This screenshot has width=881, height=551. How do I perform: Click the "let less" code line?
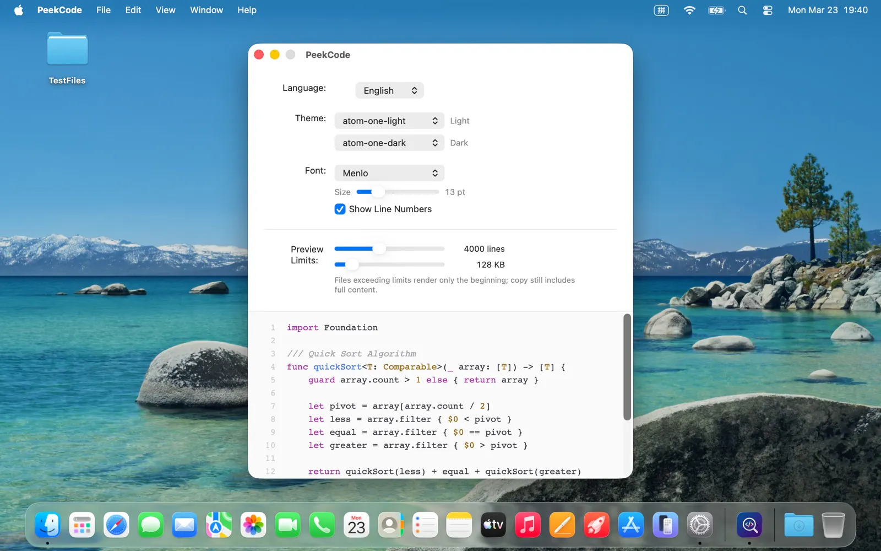click(410, 419)
